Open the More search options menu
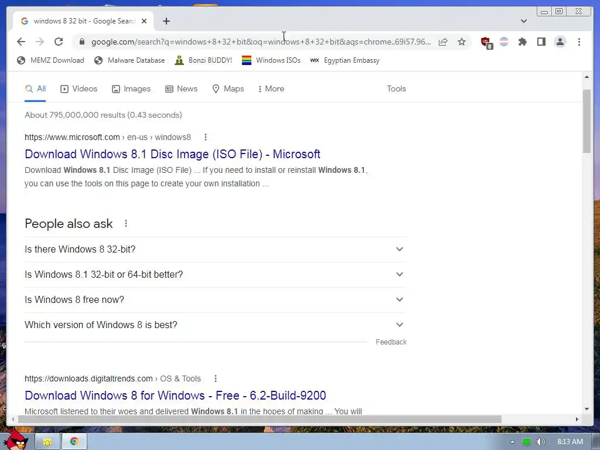Image resolution: width=600 pixels, height=450 pixels. click(x=271, y=89)
